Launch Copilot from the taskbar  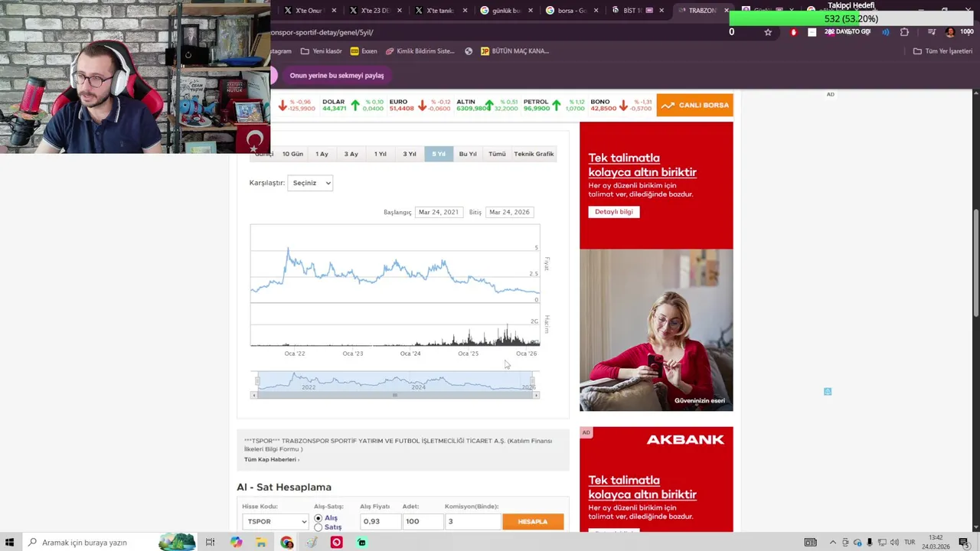[x=236, y=543]
